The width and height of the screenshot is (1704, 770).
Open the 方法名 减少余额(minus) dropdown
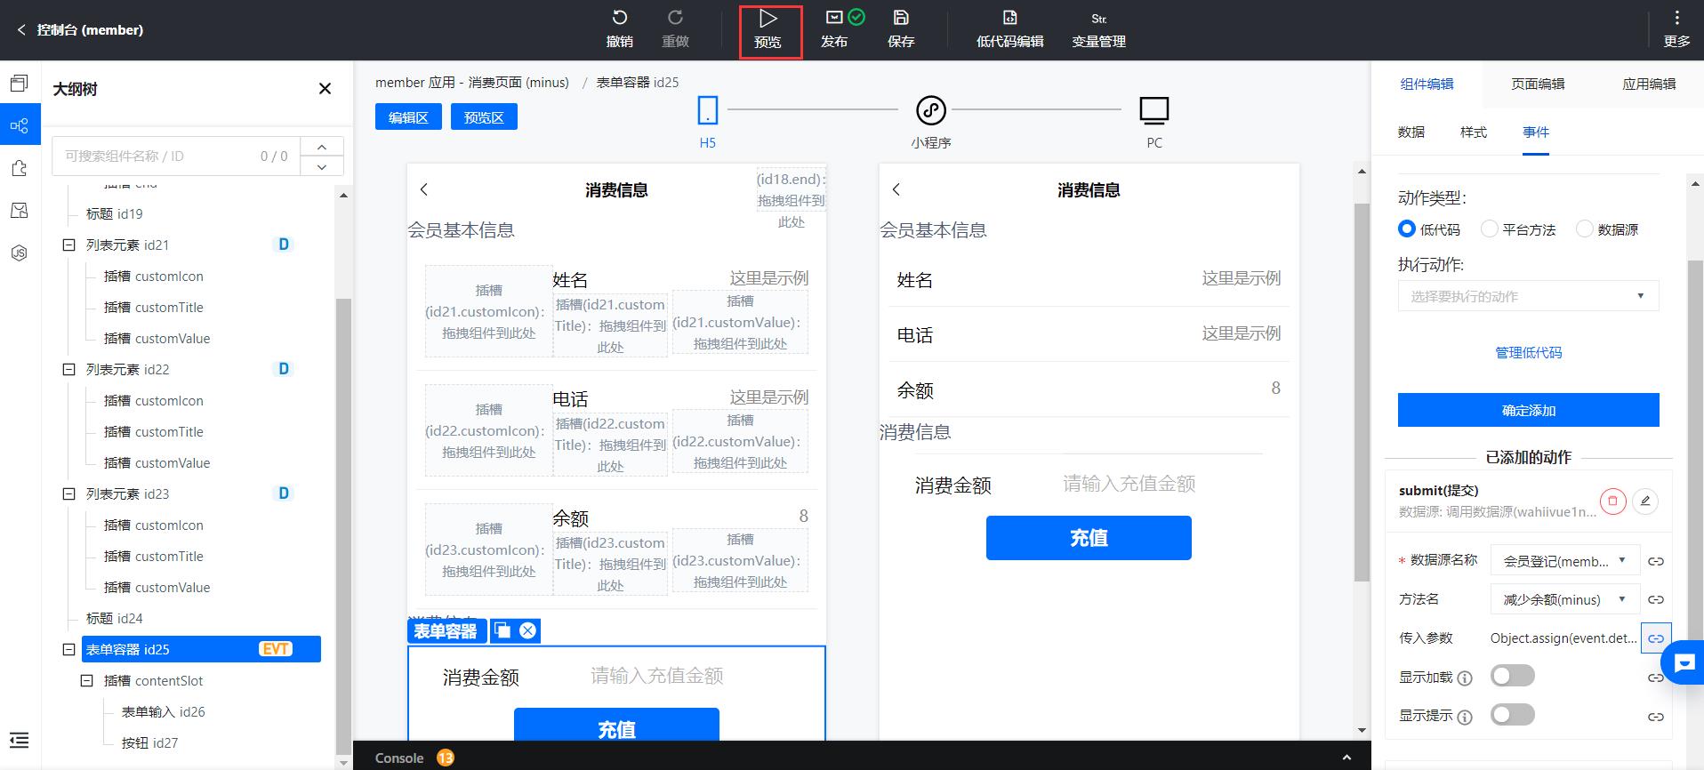tap(1564, 599)
